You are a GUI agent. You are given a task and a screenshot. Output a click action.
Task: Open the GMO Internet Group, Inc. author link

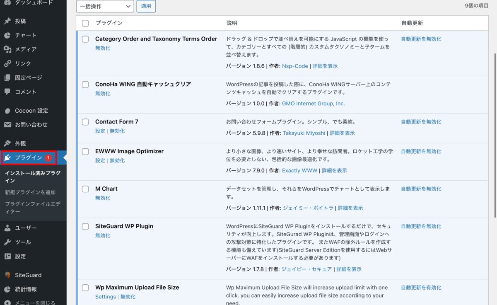point(314,104)
